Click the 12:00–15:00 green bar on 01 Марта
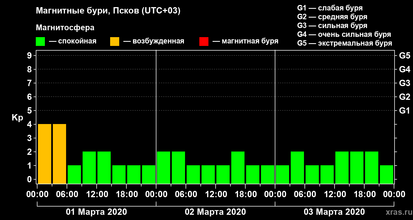 coord(104,167)
